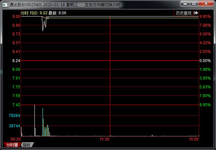The image size is (216, 150).
Task: Maximize the stock chart window
Action: (x=194, y=4)
